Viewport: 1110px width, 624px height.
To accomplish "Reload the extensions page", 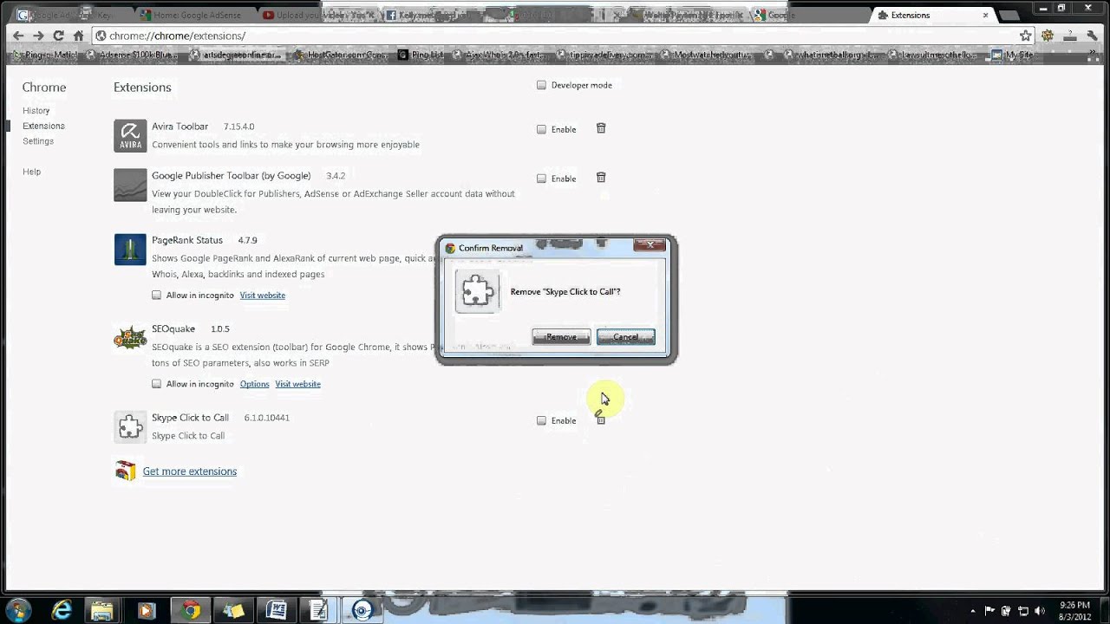I will [58, 36].
